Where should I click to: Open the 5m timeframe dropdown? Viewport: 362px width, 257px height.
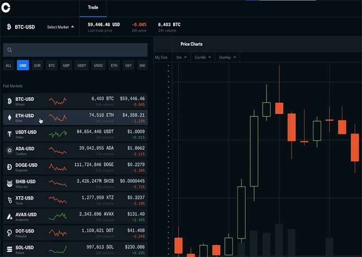[181, 57]
